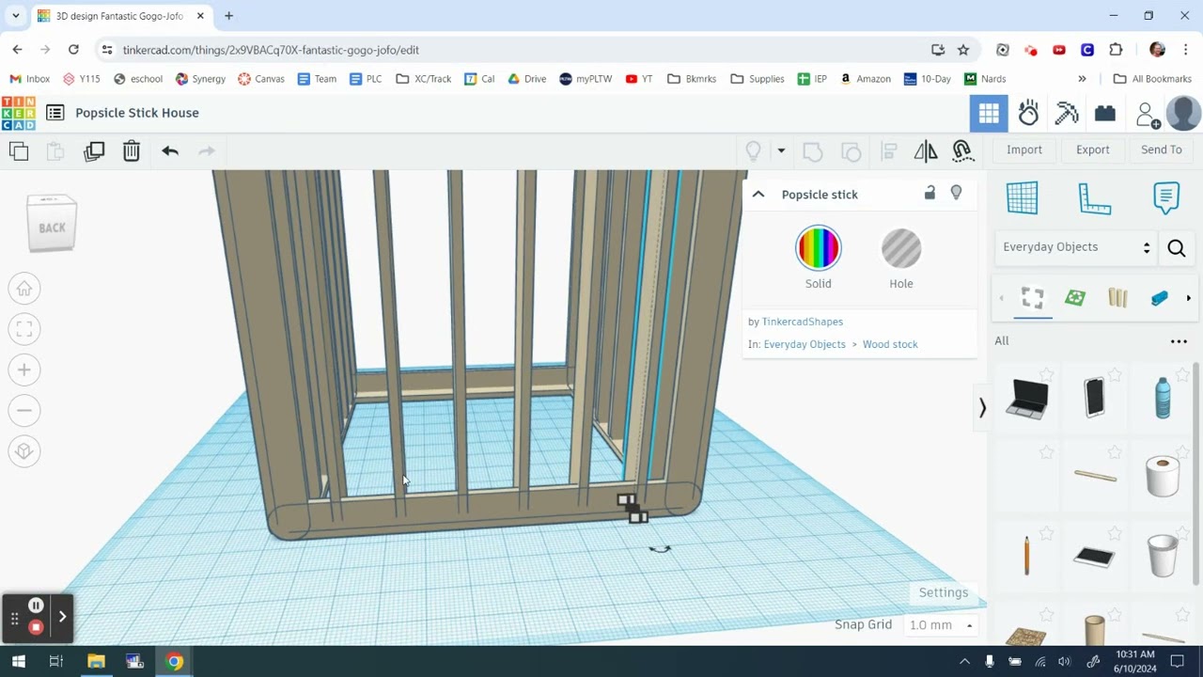Favorite the water bottle shape star

[1182, 375]
